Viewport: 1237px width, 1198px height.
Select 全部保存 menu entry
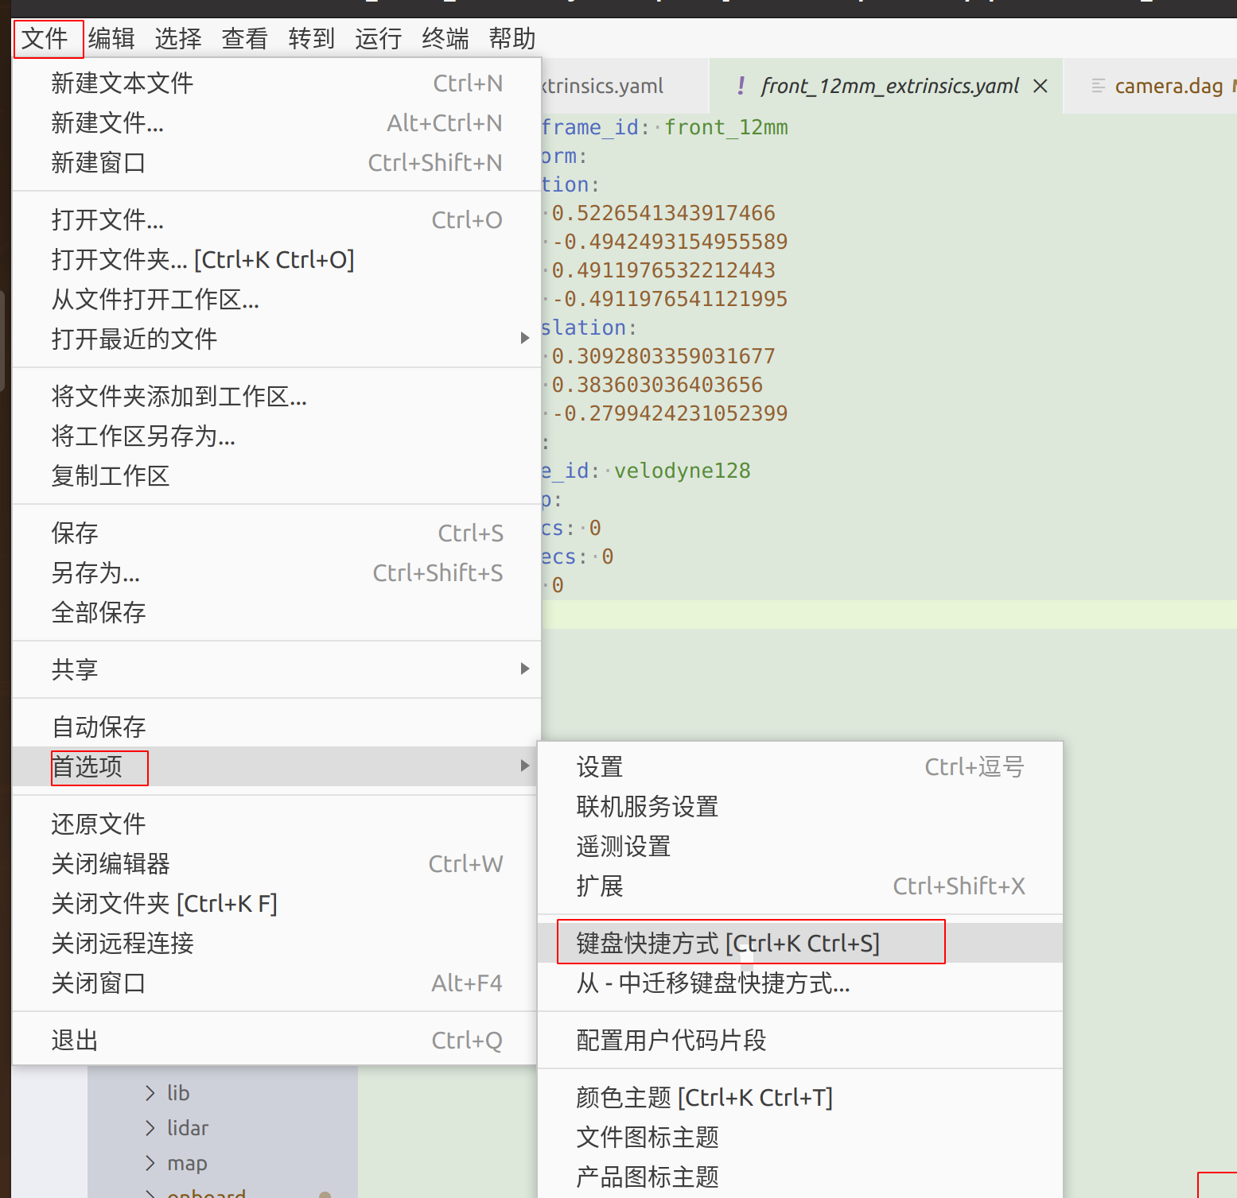pos(277,612)
